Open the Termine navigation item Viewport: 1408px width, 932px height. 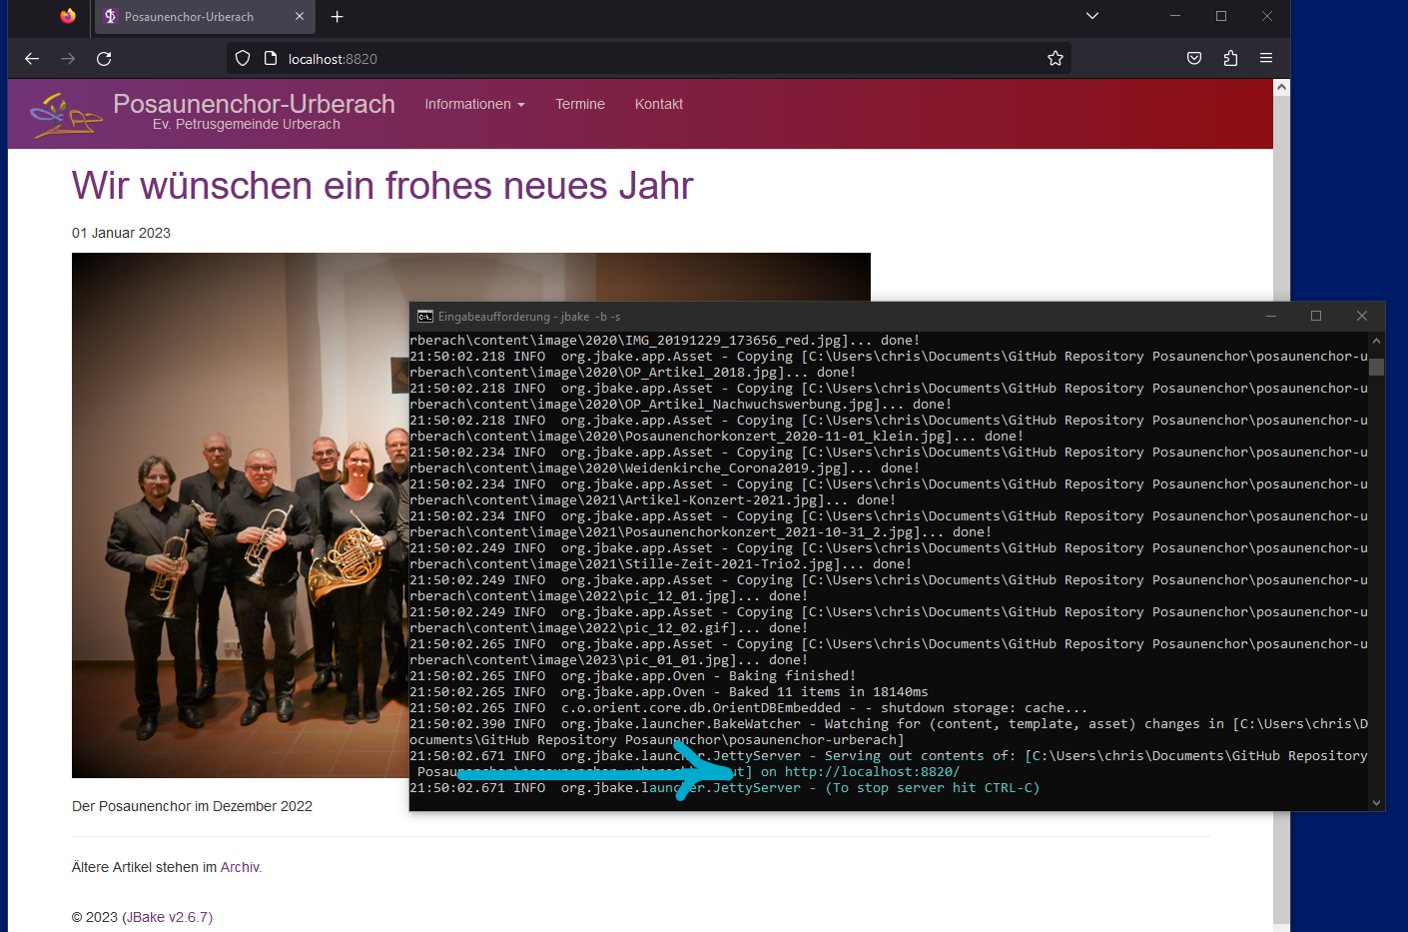[x=580, y=104]
